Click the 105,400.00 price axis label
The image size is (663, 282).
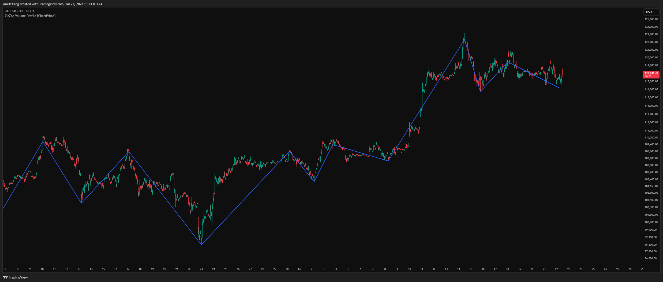pyautogui.click(x=651, y=179)
